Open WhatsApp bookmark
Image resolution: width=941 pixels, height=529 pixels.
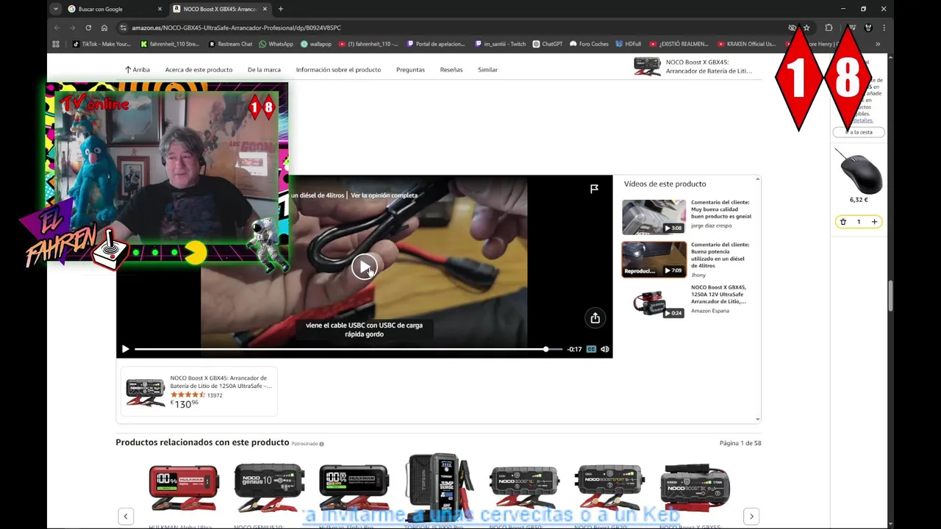tap(276, 44)
